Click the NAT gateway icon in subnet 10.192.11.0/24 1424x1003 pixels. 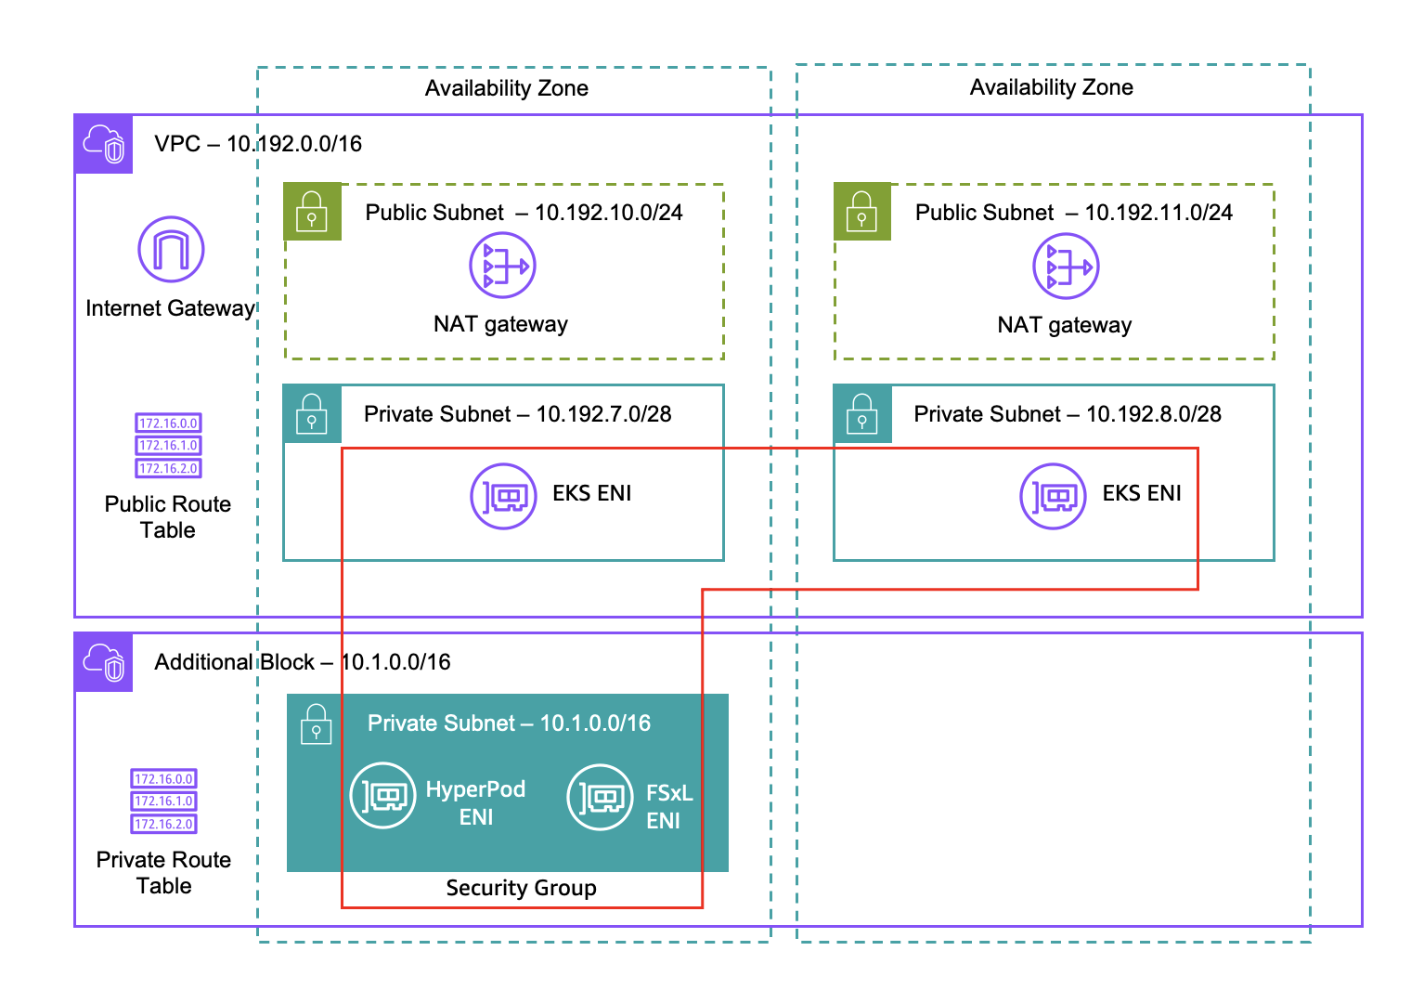pos(1066,267)
